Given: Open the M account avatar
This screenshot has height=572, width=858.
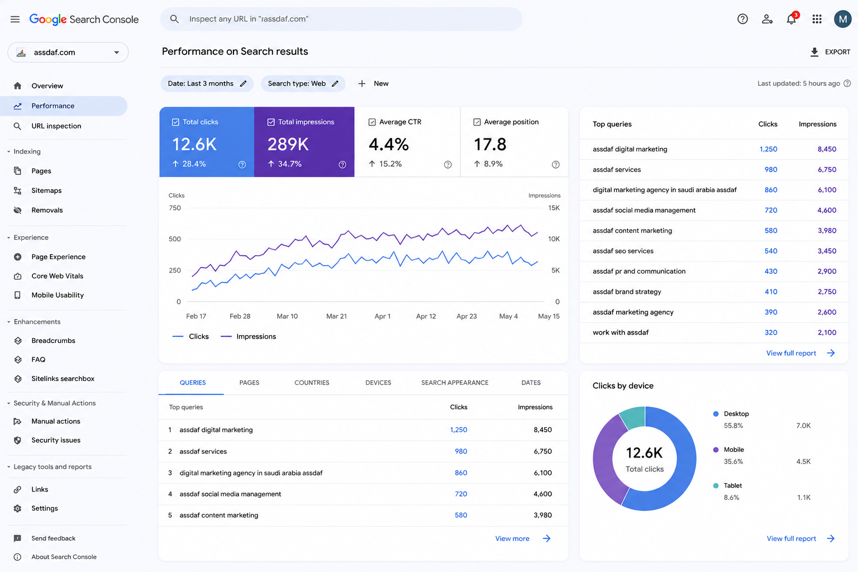Looking at the screenshot, I should [842, 19].
